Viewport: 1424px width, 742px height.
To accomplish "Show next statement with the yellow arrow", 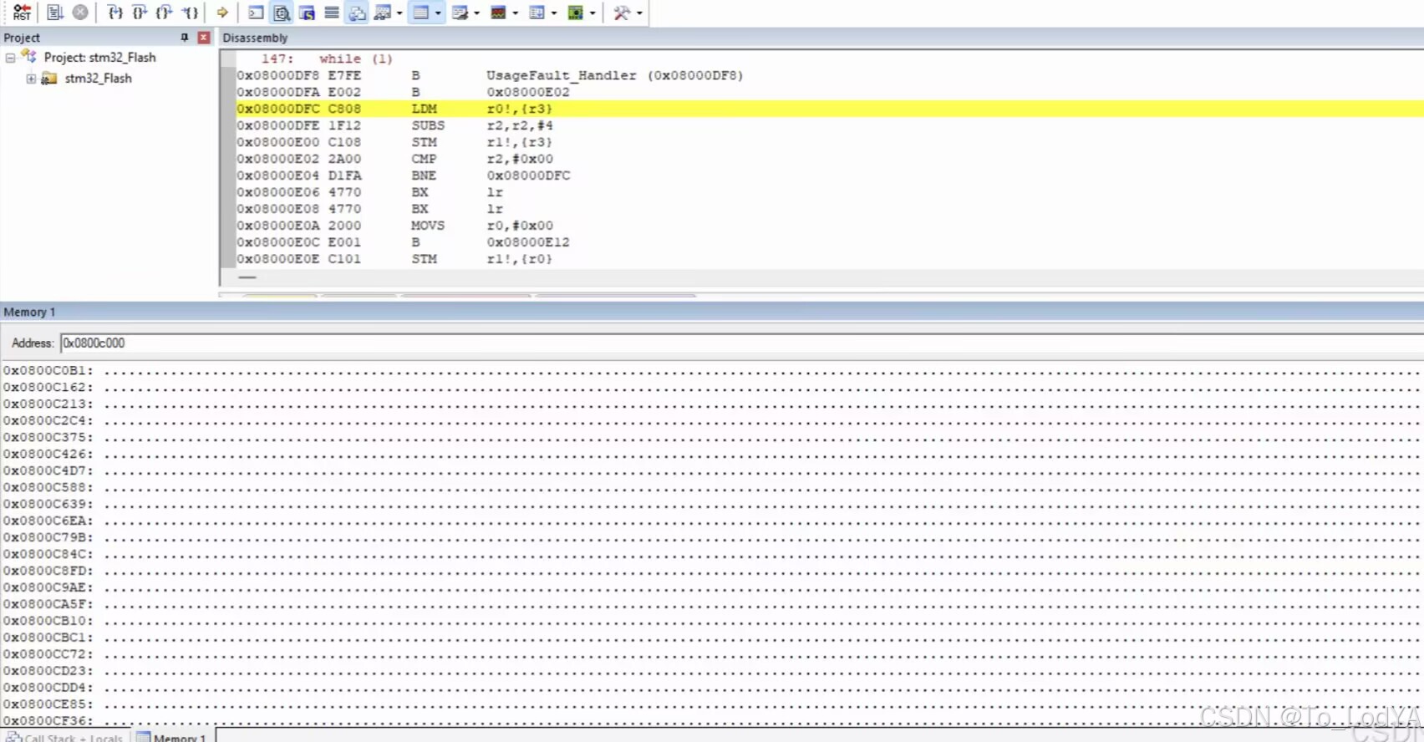I will (x=222, y=13).
